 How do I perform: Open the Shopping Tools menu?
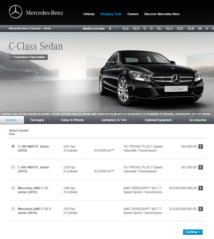coord(111,14)
